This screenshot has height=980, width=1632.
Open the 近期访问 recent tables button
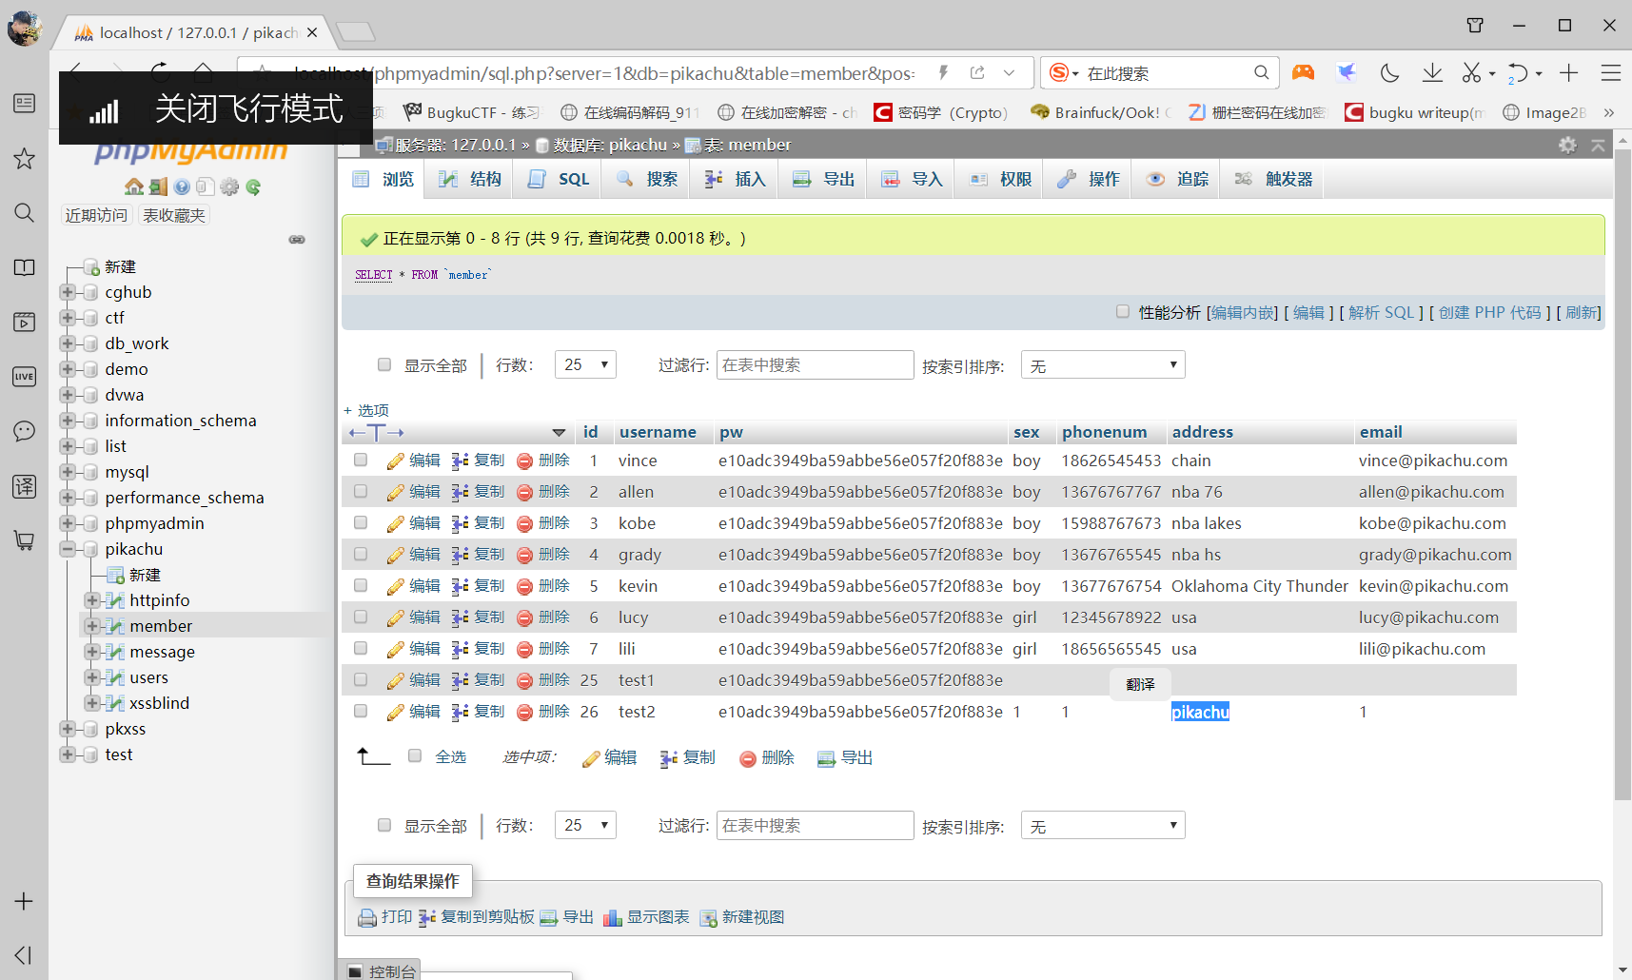(96, 215)
